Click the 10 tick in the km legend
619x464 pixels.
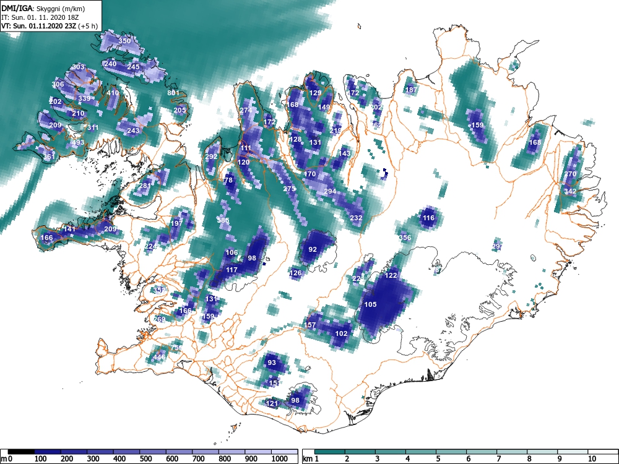(592, 458)
